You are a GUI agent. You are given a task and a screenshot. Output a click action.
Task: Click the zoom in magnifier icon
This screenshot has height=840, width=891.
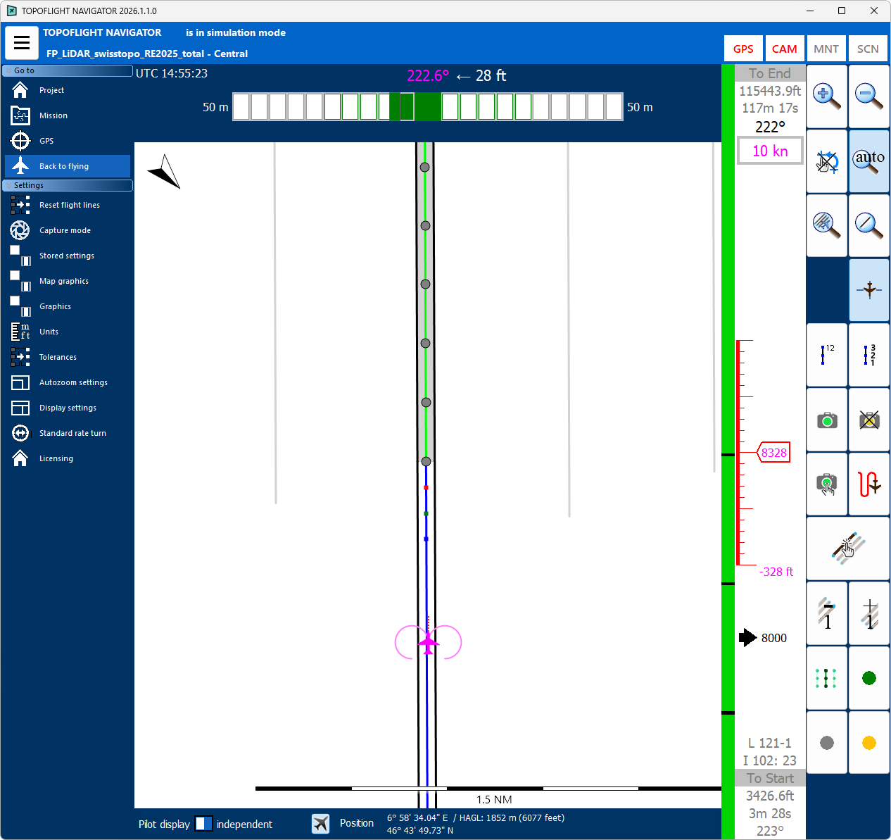(x=826, y=96)
